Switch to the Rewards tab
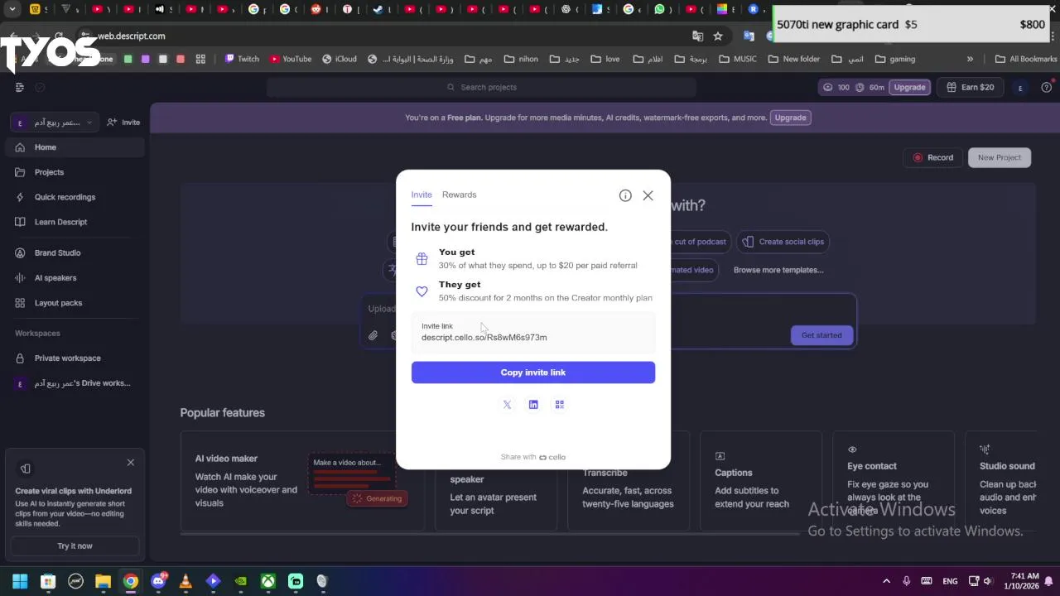Viewport: 1060px width, 596px height. [x=459, y=195]
